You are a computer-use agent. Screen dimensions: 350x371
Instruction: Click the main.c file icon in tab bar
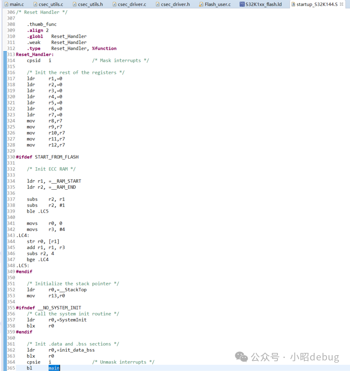coord(6,4)
